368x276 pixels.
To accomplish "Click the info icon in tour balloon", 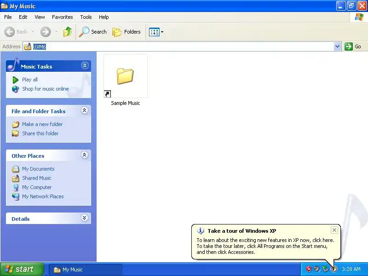I will click(200, 231).
